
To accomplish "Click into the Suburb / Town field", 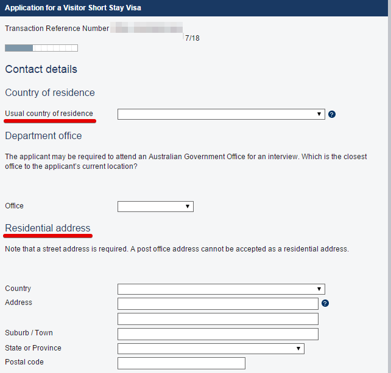I will coord(217,334).
